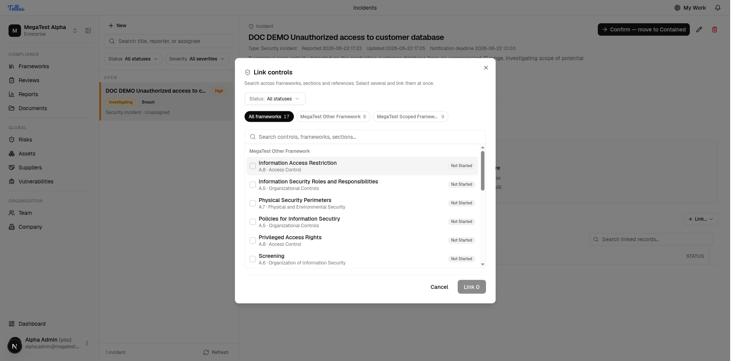Select MegaTest Scoped Framework tab
The image size is (736, 361).
(x=410, y=117)
